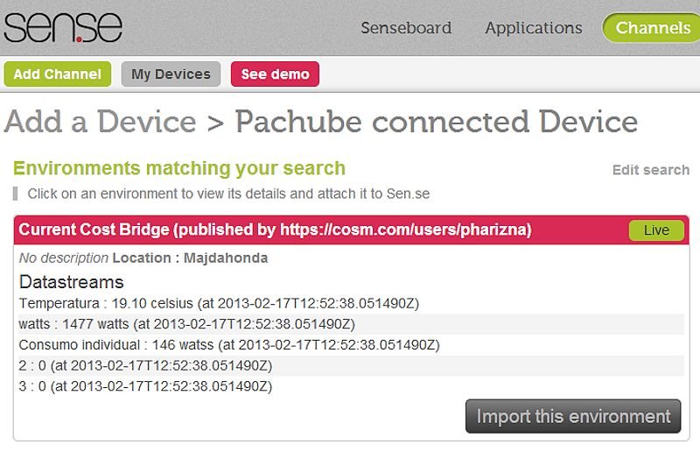The height and width of the screenshot is (466, 700).
Task: Click the Datastreams heading
Action: [72, 282]
